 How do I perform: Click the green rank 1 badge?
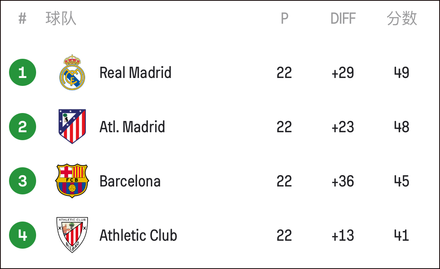tap(23, 72)
